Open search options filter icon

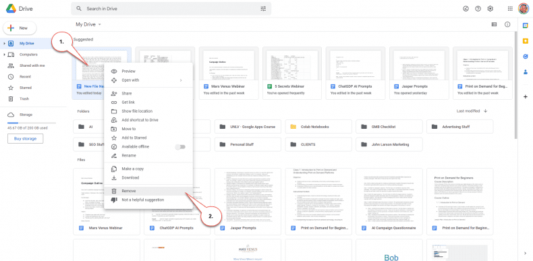tap(263, 9)
